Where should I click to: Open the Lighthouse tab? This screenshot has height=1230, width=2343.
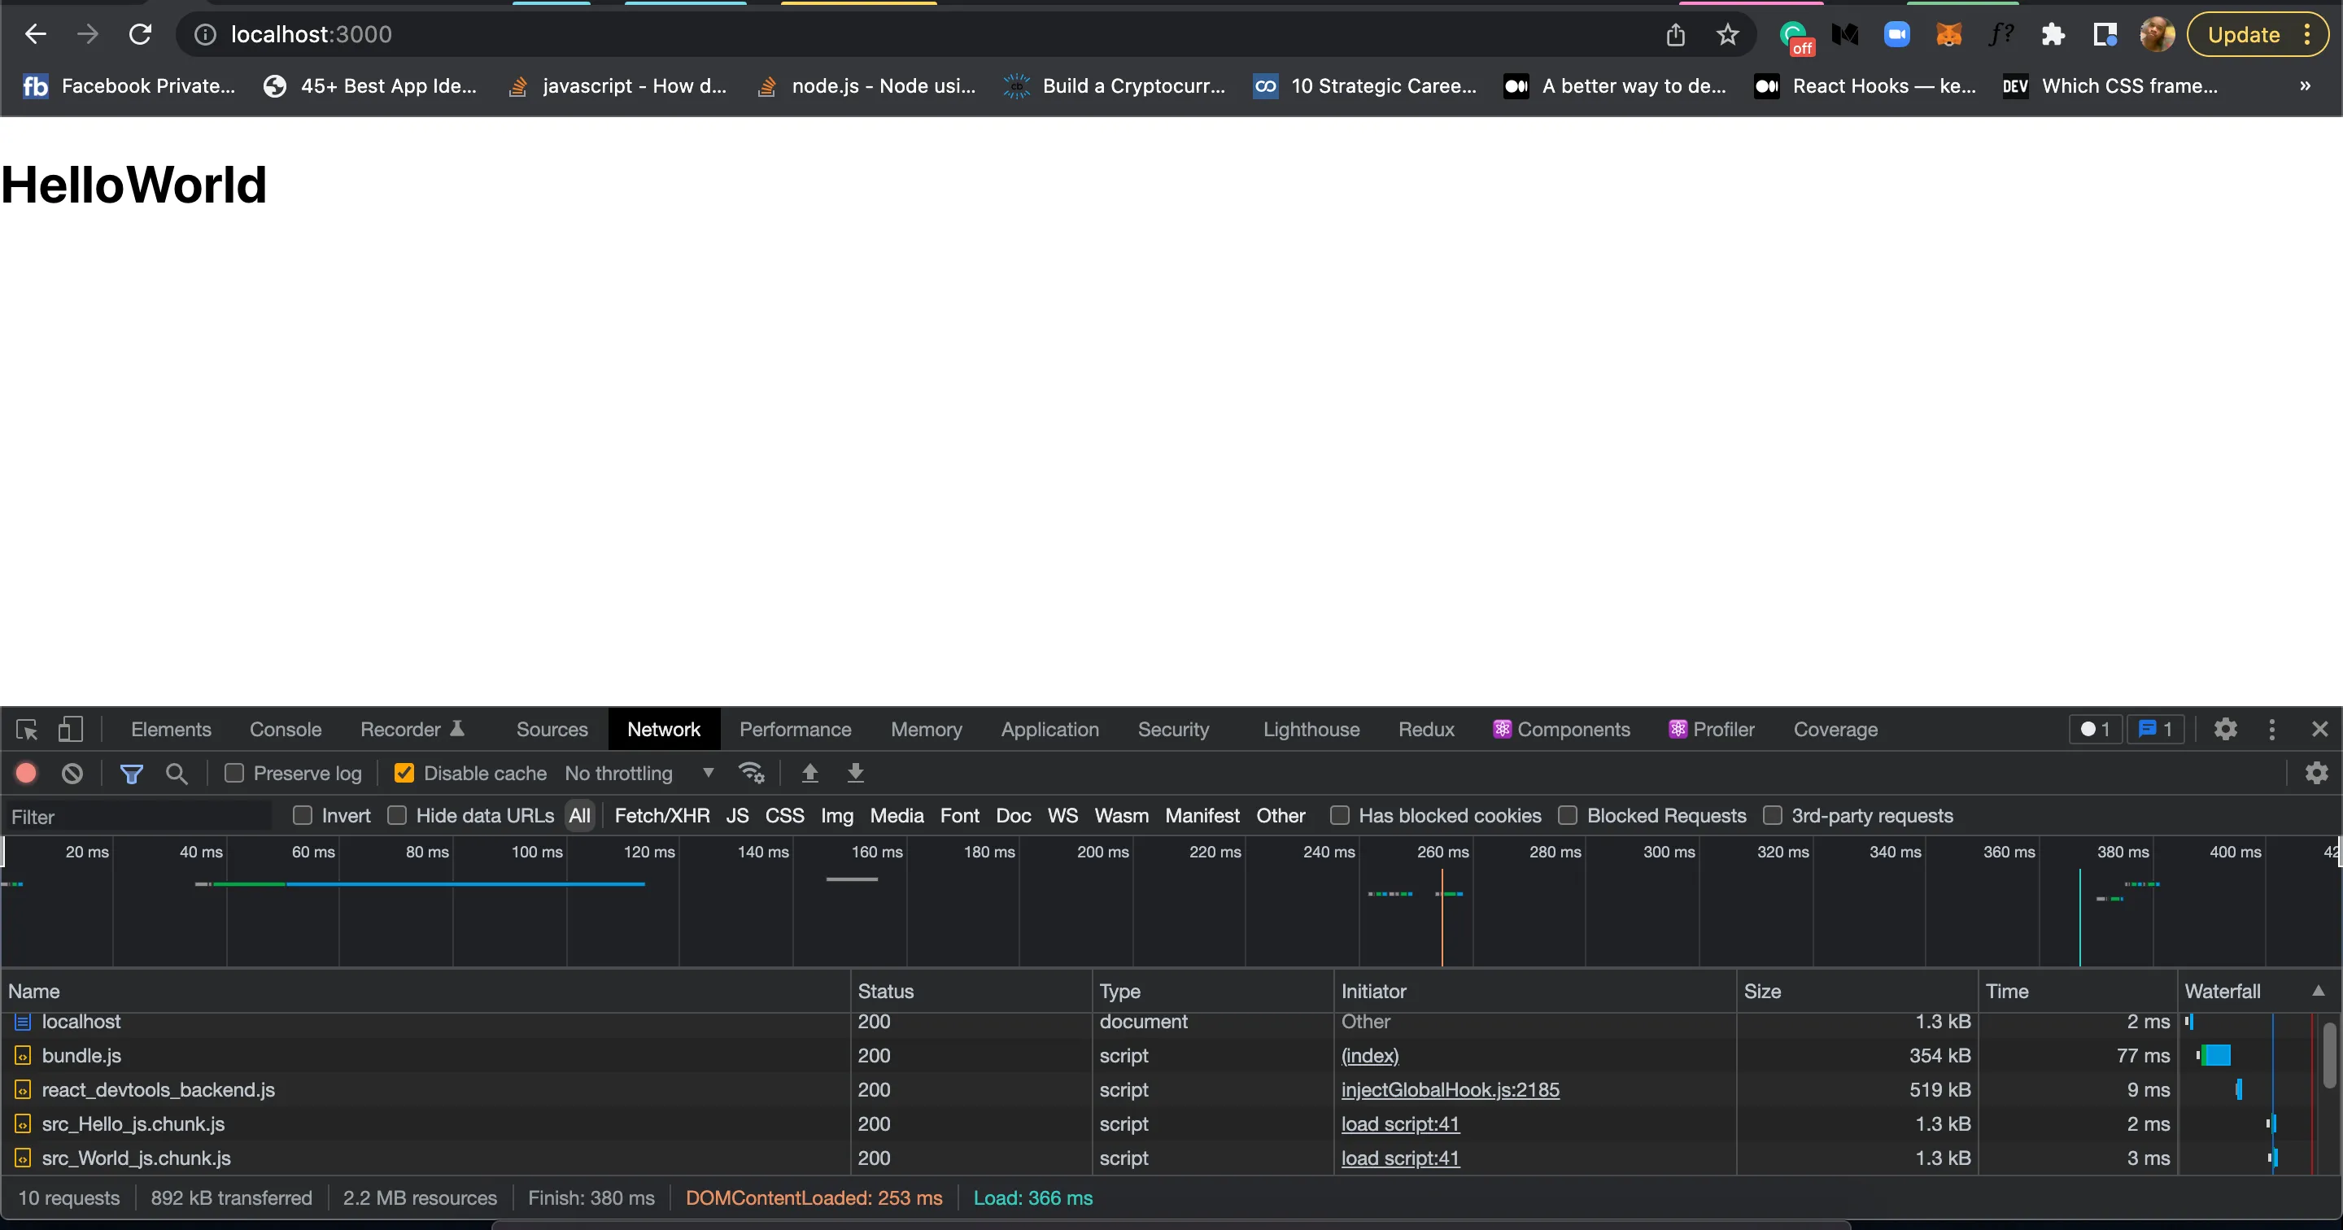(1311, 730)
